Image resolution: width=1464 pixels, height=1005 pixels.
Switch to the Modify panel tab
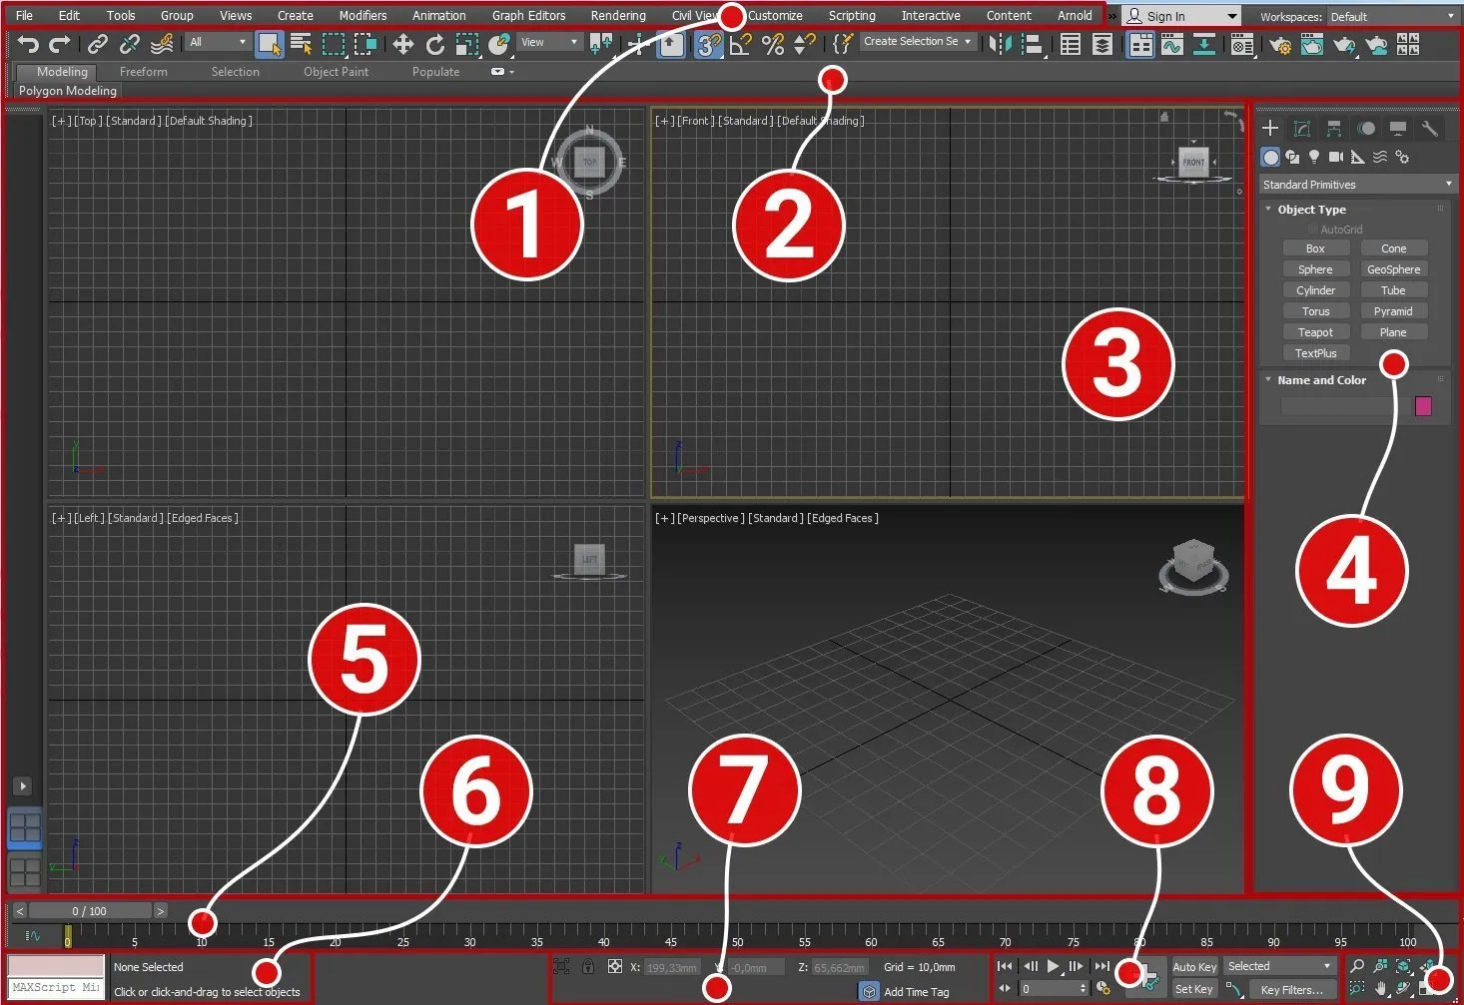(x=1302, y=128)
